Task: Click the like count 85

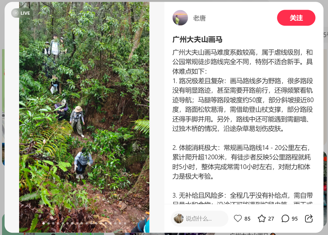Action: click(247, 219)
